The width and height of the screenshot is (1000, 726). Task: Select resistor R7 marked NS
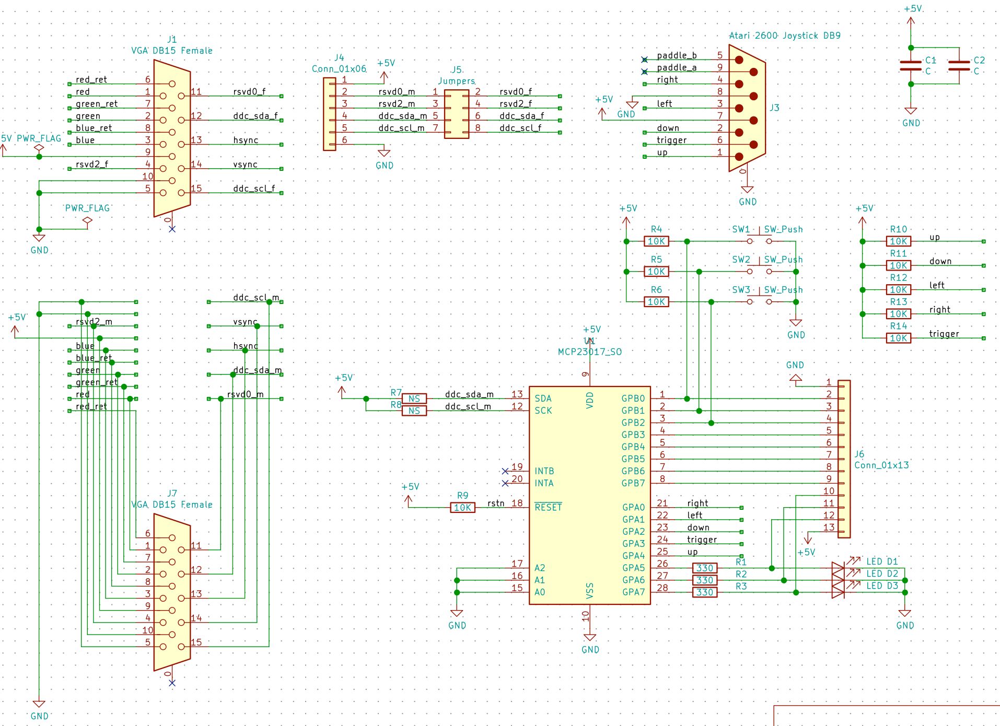(x=414, y=399)
